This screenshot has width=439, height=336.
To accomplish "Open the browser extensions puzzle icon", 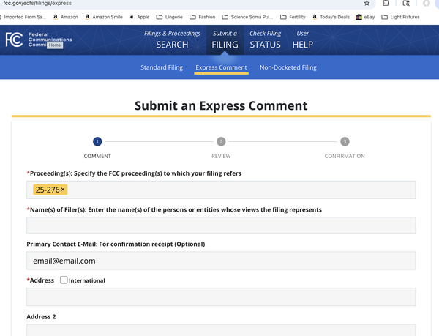I will [x=386, y=4].
